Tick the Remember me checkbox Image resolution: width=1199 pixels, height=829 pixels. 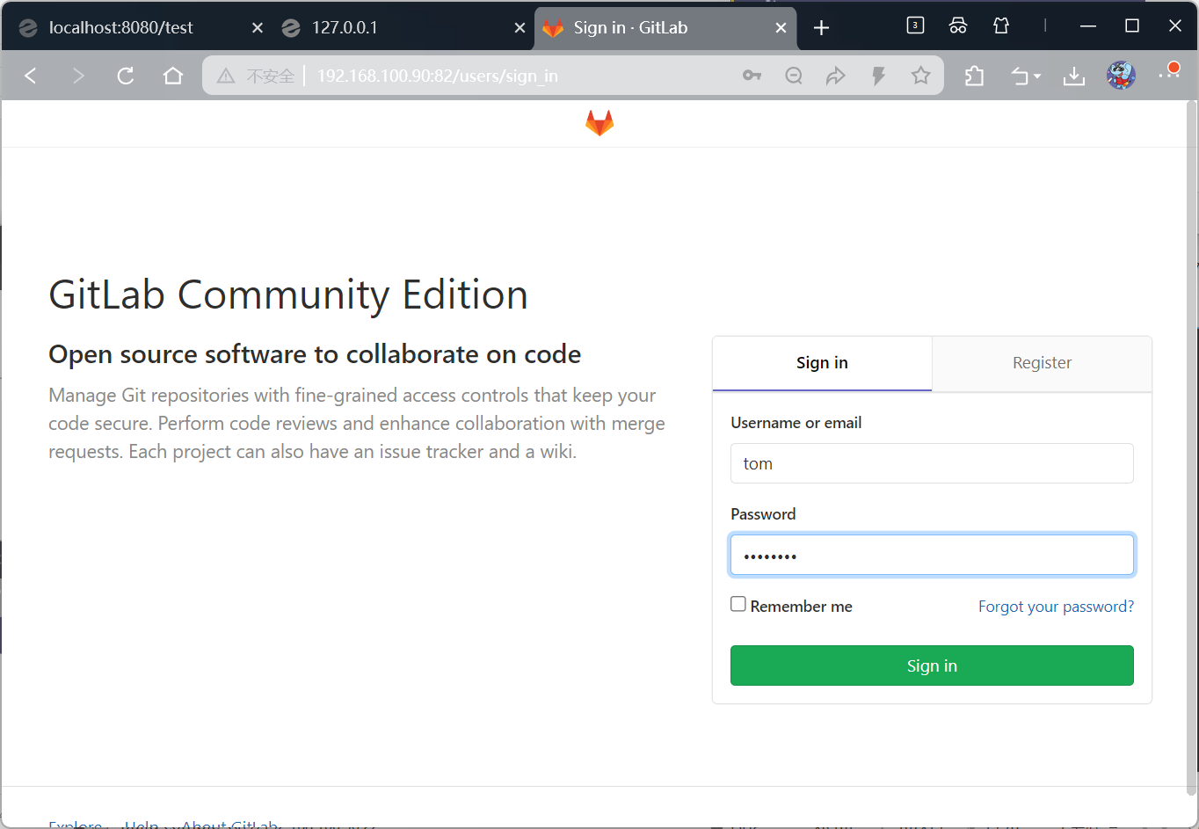pyautogui.click(x=738, y=604)
